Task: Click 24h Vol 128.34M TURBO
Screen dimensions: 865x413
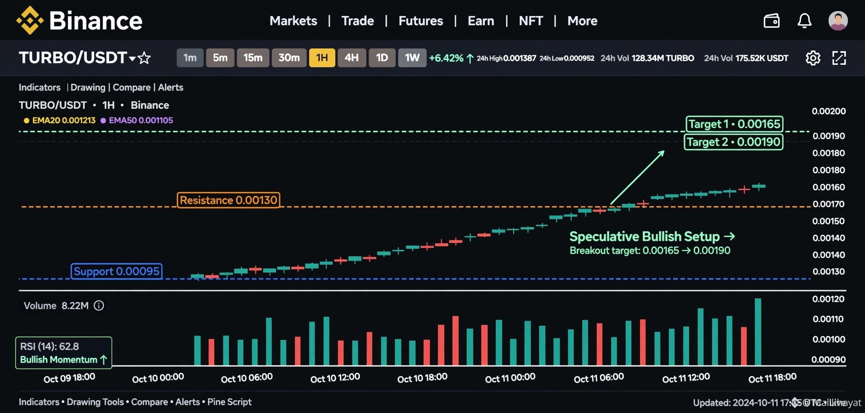Action: (647, 58)
